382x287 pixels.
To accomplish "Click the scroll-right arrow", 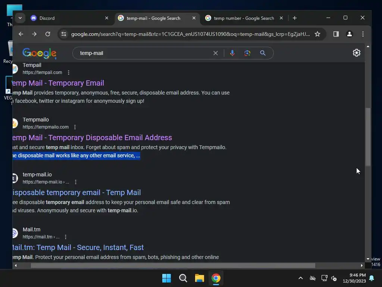I will pyautogui.click(x=362, y=265).
